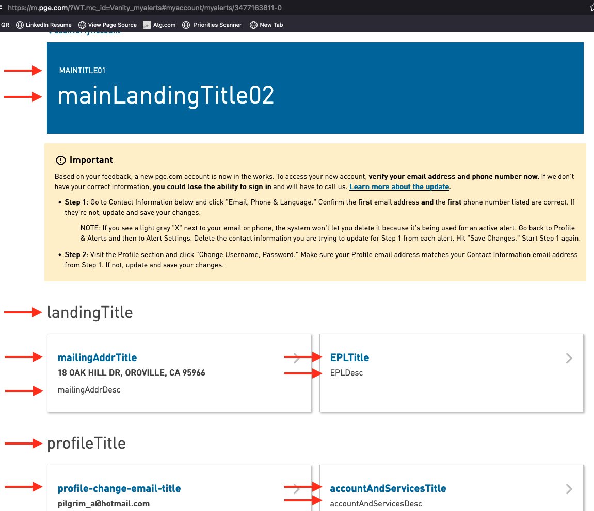
Task: Click the mainLandingTitle02 heading
Action: click(x=166, y=95)
